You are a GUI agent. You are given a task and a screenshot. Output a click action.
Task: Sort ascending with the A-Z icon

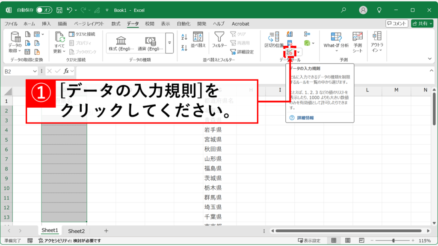pos(184,37)
